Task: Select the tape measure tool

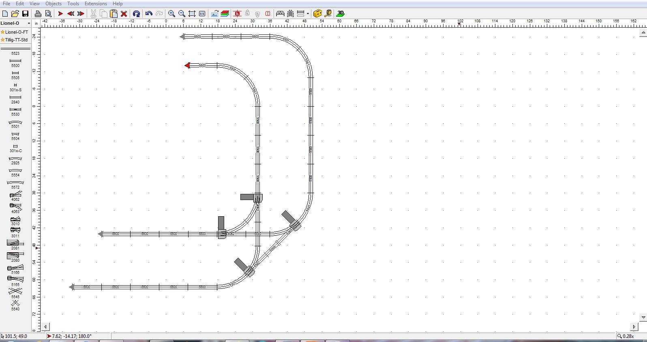Action: click(x=328, y=13)
